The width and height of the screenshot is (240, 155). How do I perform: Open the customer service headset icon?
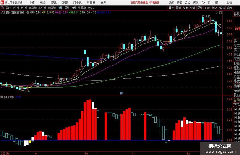(203, 3)
